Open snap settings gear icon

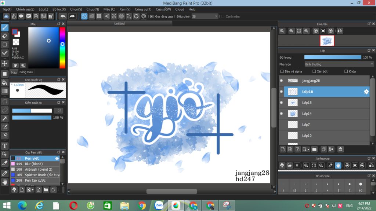point(144,16)
